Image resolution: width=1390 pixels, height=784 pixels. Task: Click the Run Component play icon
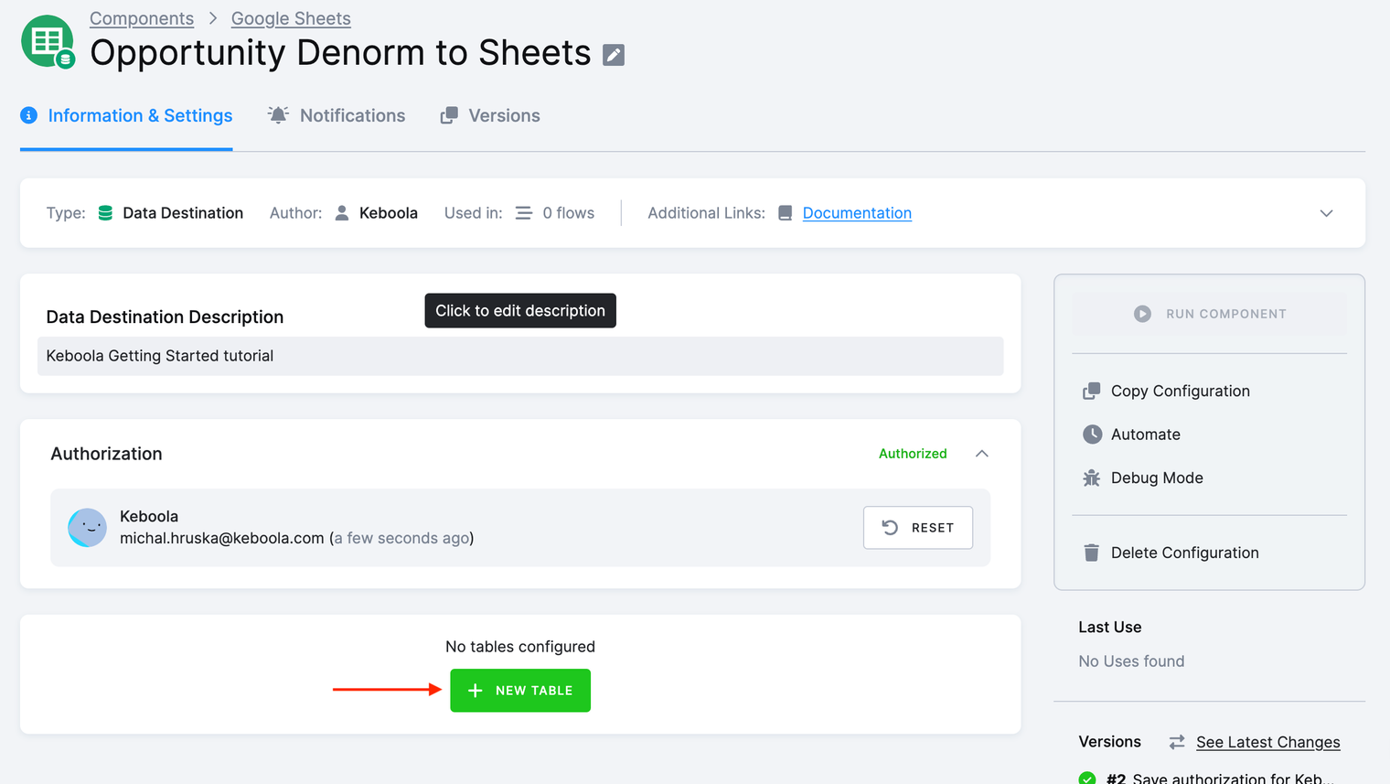point(1142,314)
